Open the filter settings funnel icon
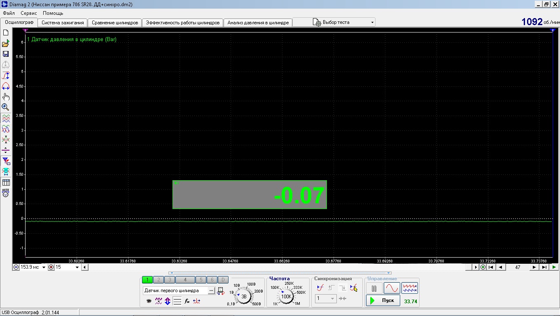 tap(6, 161)
